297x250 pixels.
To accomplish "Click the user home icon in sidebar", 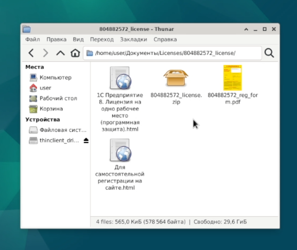I will [x=33, y=88].
